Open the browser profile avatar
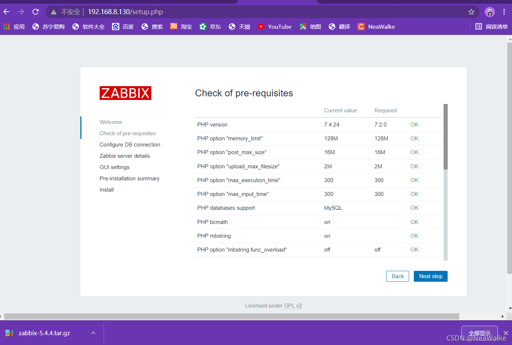512x345 pixels. tap(490, 12)
